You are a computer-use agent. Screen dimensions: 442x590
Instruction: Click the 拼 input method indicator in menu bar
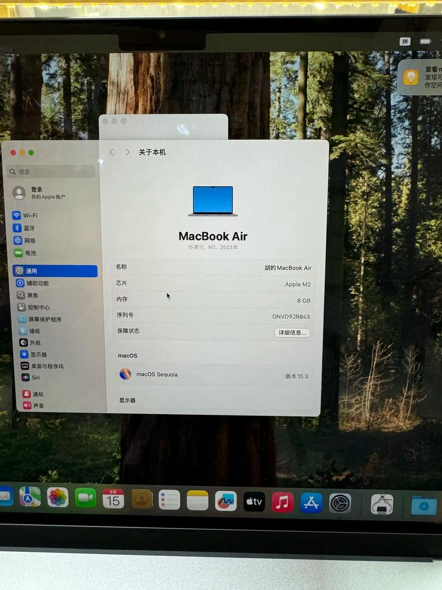405,41
